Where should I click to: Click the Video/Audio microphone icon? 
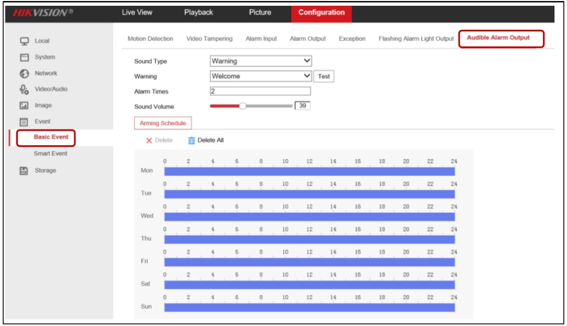click(24, 89)
